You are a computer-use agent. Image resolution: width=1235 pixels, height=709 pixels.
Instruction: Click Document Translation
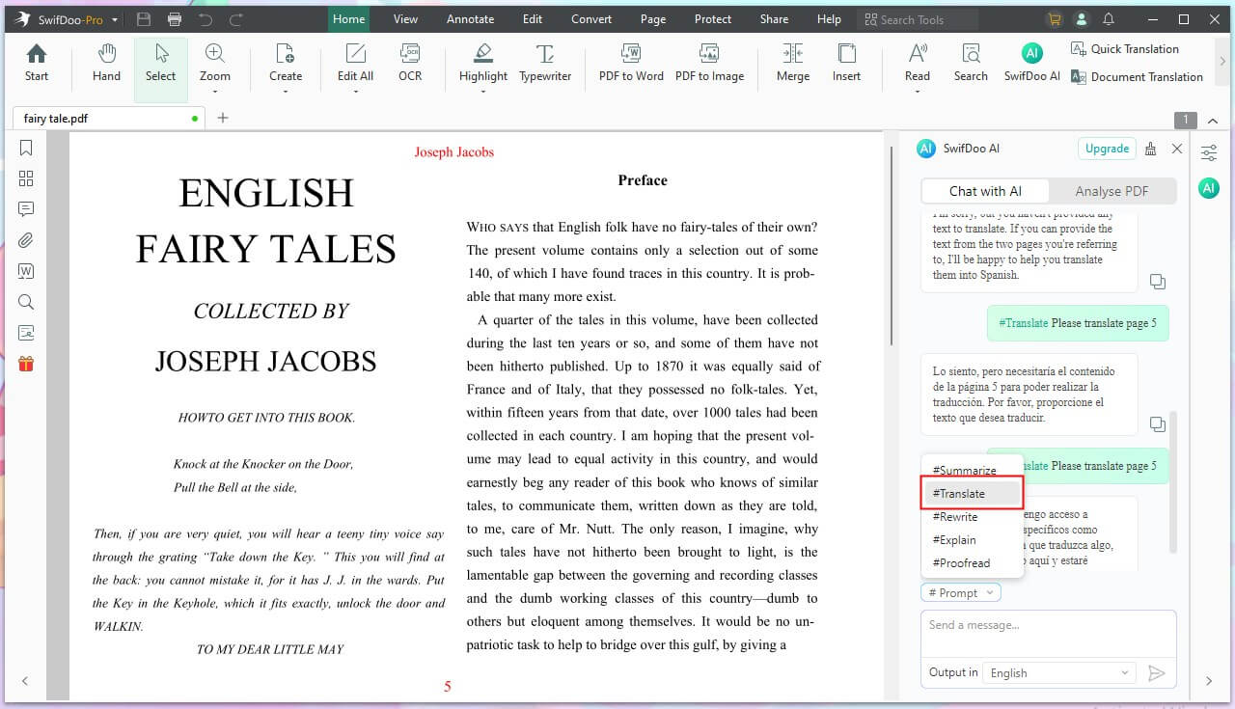1137,77
